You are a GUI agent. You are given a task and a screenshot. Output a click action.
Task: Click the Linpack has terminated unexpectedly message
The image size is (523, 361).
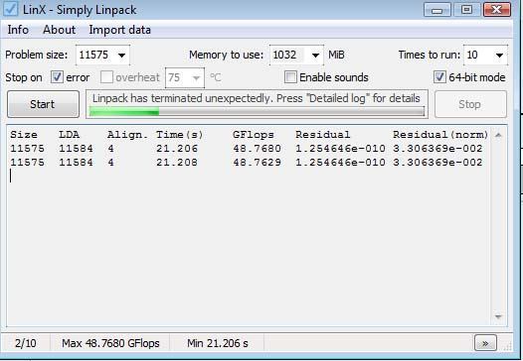(257, 98)
